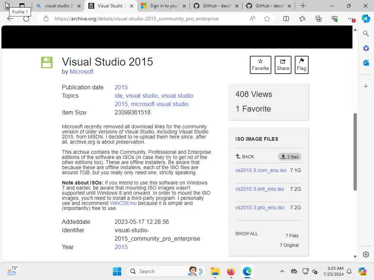This screenshot has height=280, width=374.
Task: Click the Read aloud icon
Action: coord(252,19)
